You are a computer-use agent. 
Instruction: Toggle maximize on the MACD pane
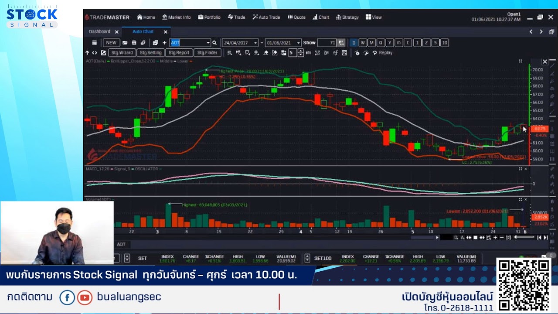tap(521, 169)
